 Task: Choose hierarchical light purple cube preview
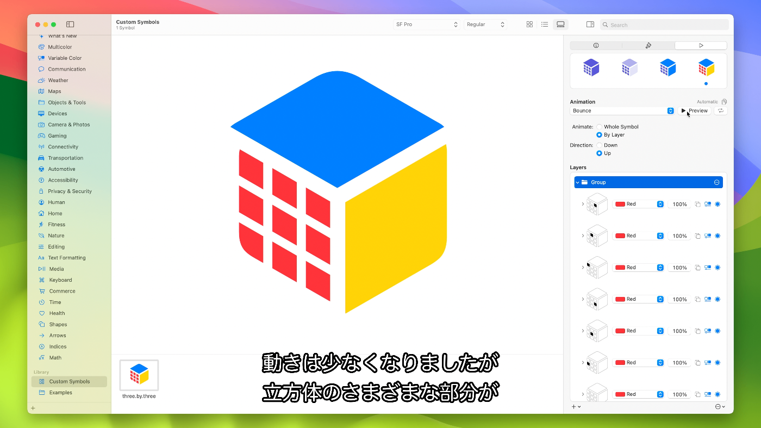(x=629, y=68)
